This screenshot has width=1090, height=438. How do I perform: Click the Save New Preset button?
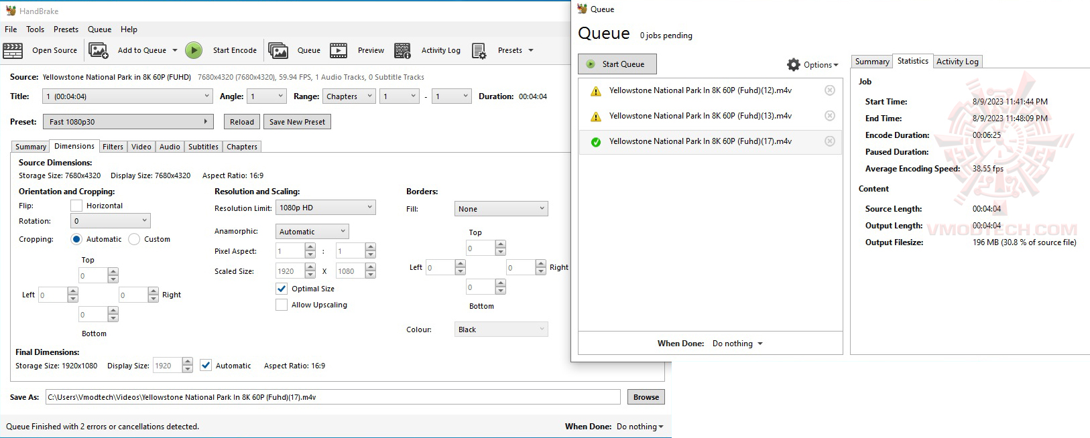(x=297, y=122)
